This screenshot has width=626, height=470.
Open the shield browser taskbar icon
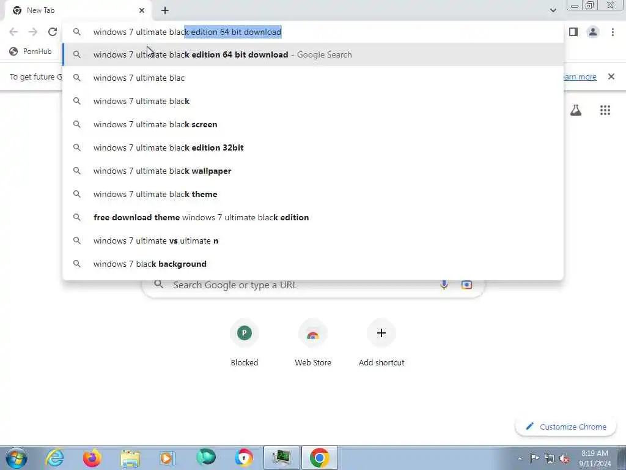coord(243,458)
